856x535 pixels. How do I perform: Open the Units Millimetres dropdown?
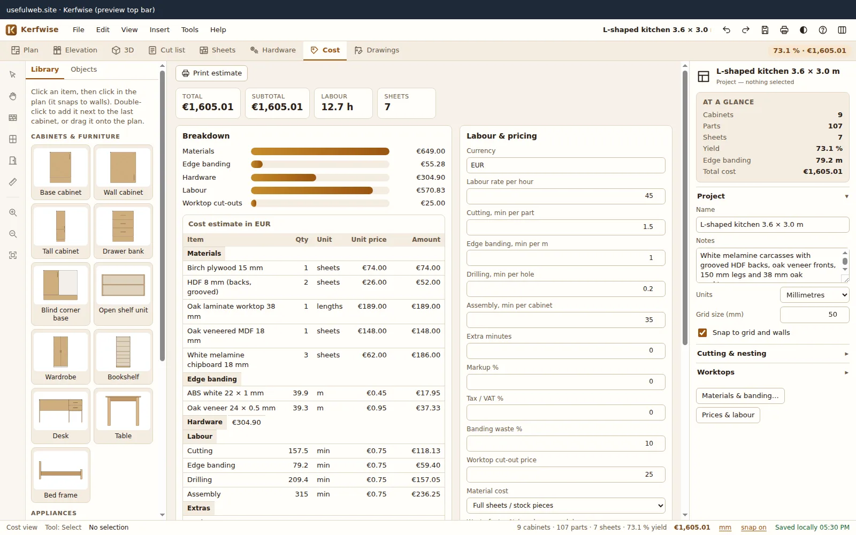coord(814,295)
